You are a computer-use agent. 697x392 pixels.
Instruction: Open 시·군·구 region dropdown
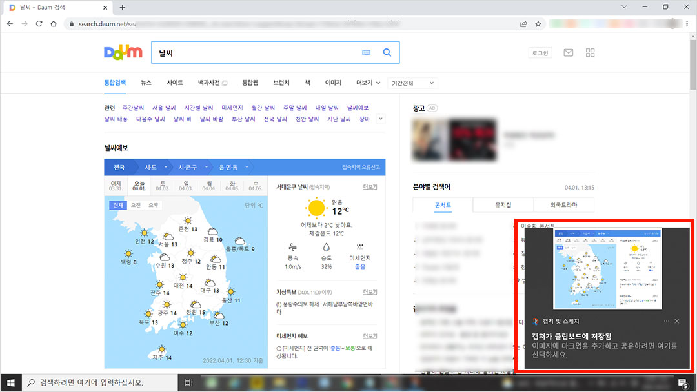pyautogui.click(x=192, y=168)
